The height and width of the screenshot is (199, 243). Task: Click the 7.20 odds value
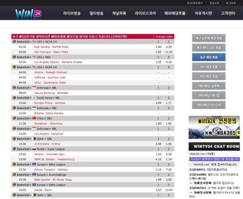tap(169, 170)
